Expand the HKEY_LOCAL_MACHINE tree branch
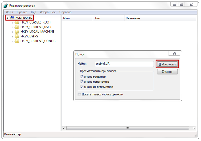 coord(12,32)
